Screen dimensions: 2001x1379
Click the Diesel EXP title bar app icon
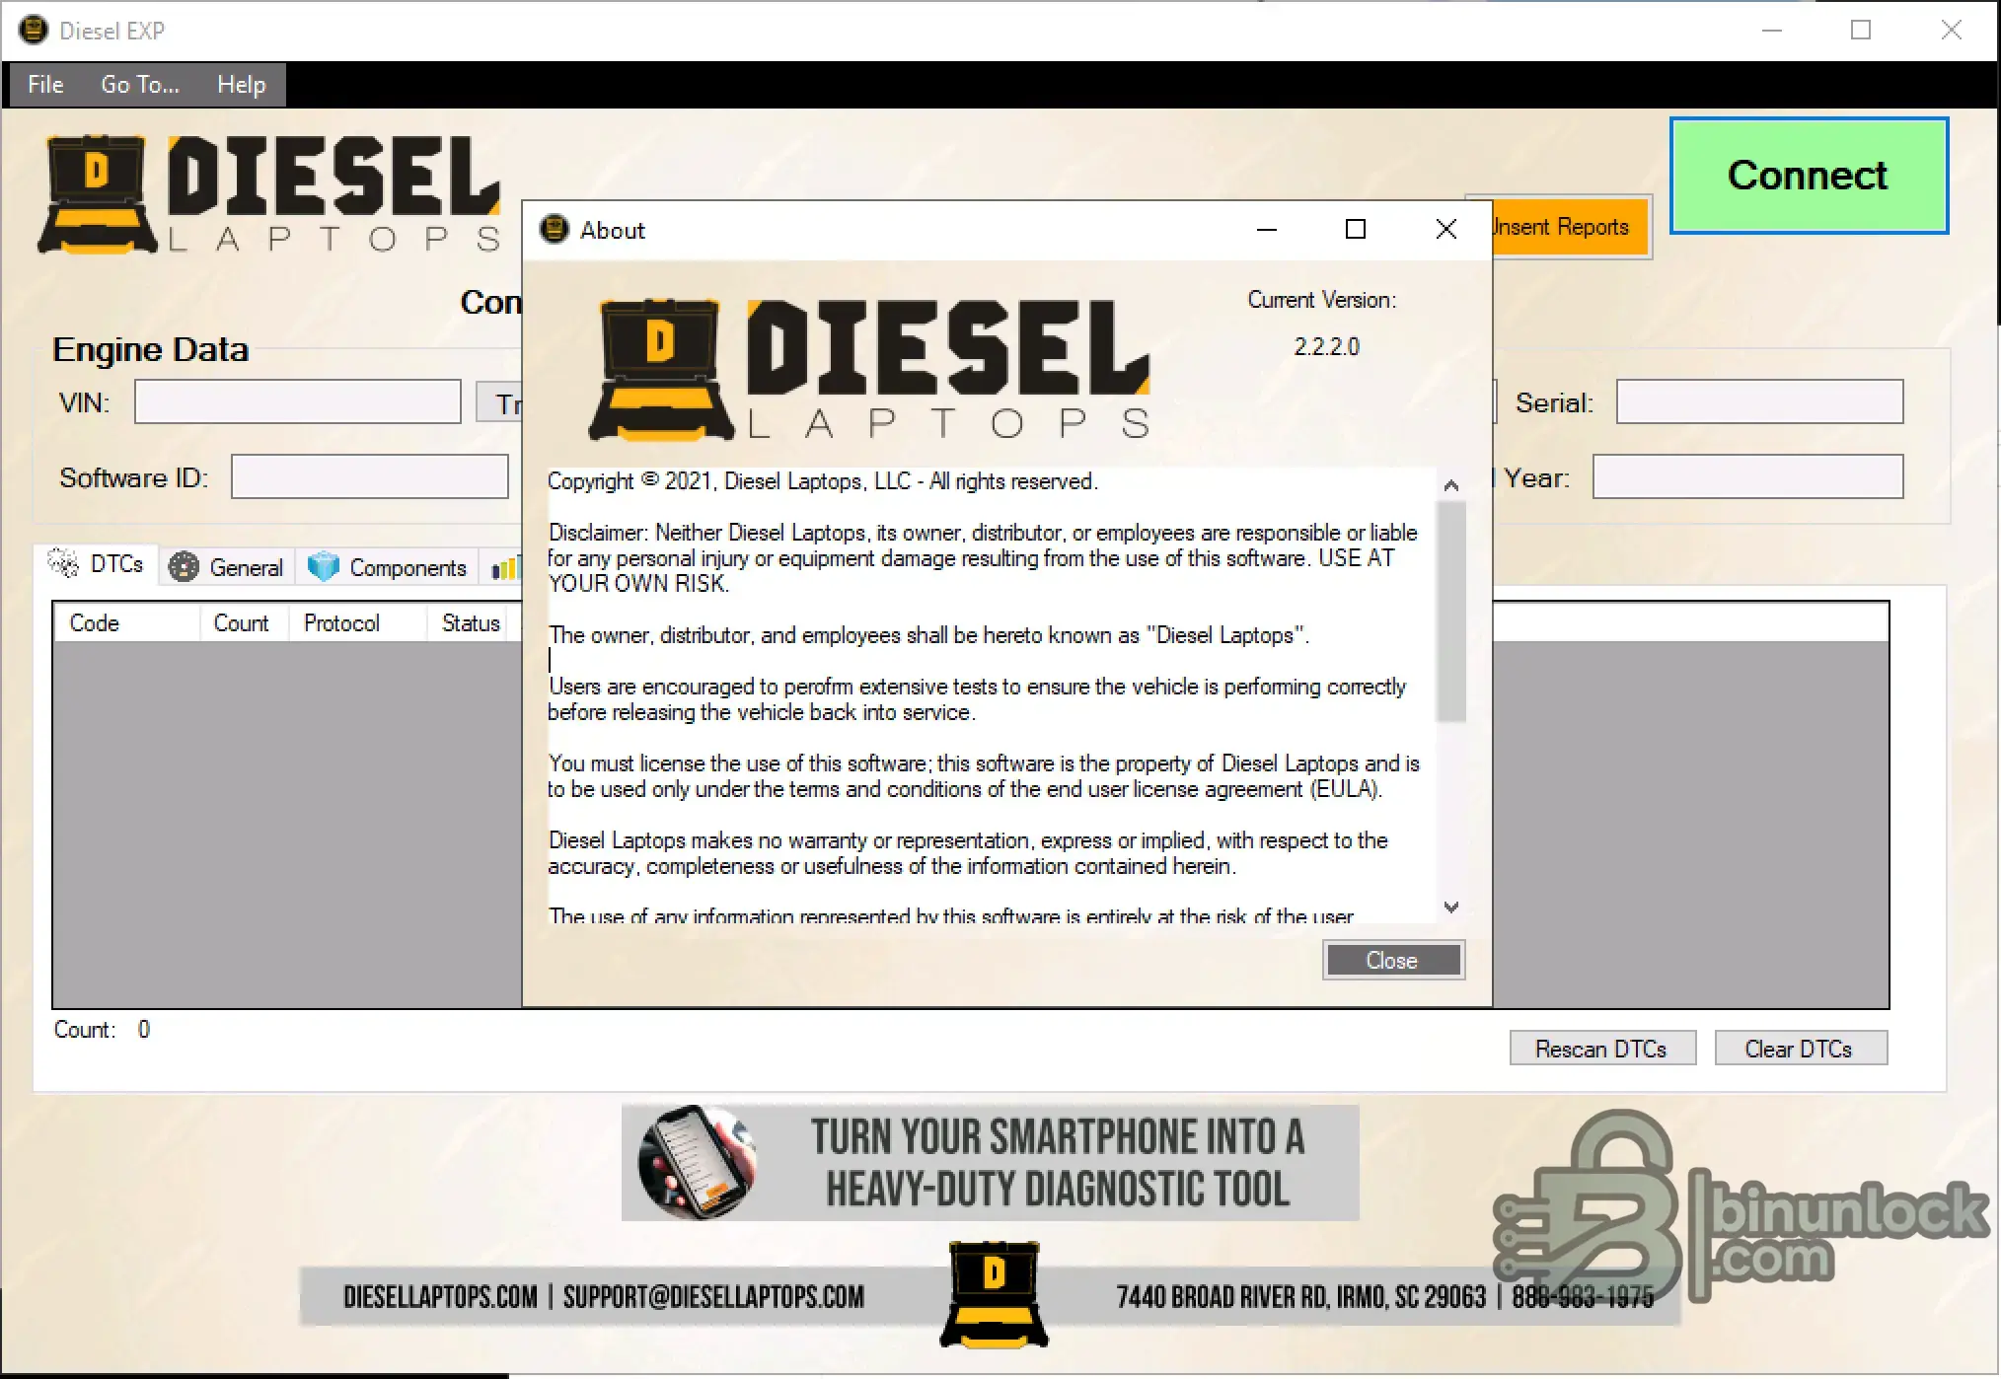click(x=33, y=30)
